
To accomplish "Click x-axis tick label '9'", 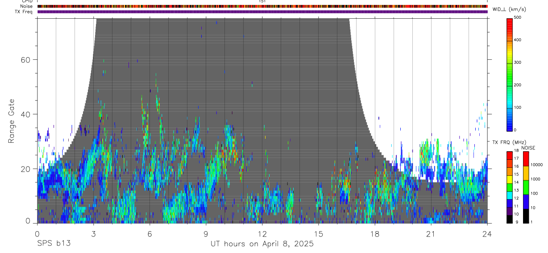I will [206, 234].
